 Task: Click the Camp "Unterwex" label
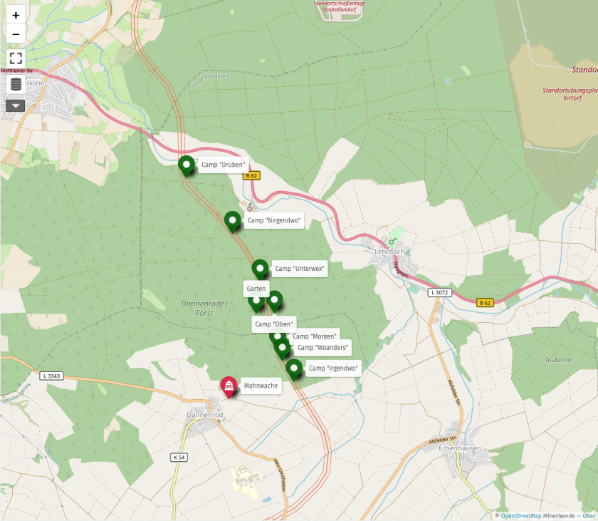300,269
